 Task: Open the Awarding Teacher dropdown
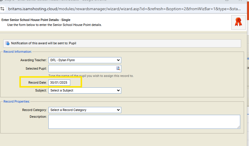point(85,60)
